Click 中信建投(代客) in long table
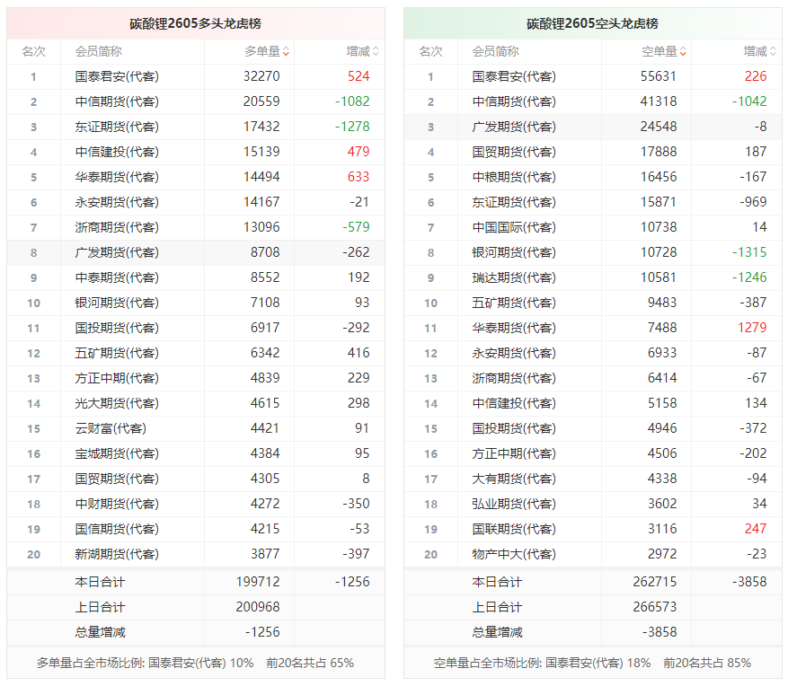This screenshot has width=788, height=686. [117, 152]
